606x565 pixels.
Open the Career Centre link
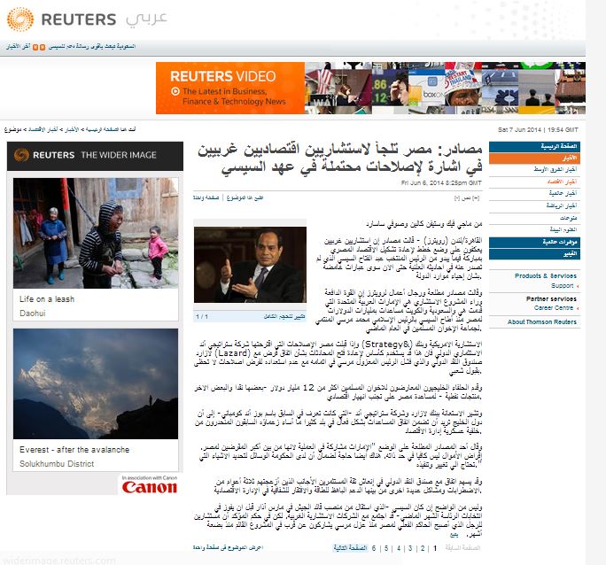coord(556,308)
